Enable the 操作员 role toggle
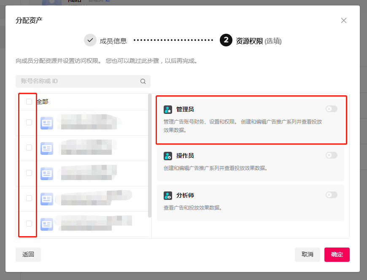This screenshot has width=367, height=280. (332, 155)
